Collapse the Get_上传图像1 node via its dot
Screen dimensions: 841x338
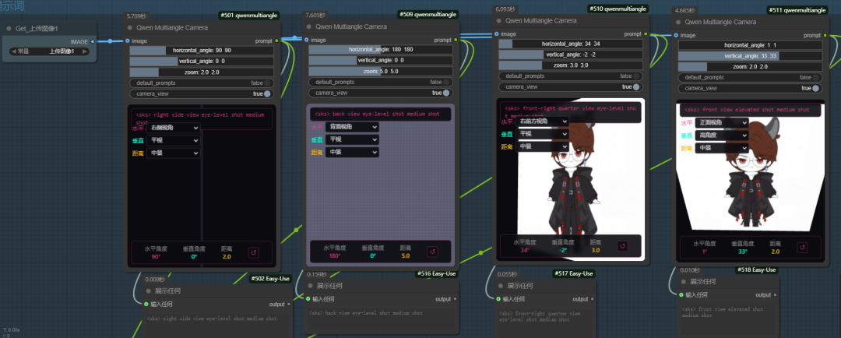coord(9,28)
